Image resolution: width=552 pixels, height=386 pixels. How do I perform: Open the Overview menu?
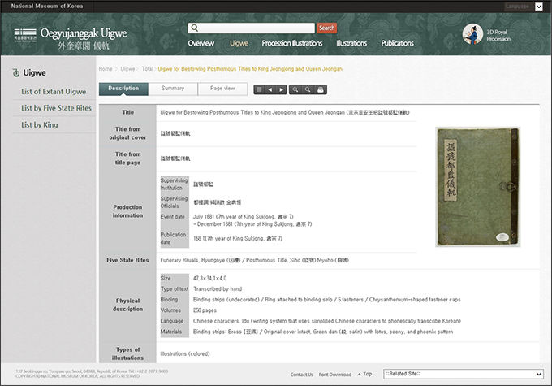pyautogui.click(x=201, y=43)
